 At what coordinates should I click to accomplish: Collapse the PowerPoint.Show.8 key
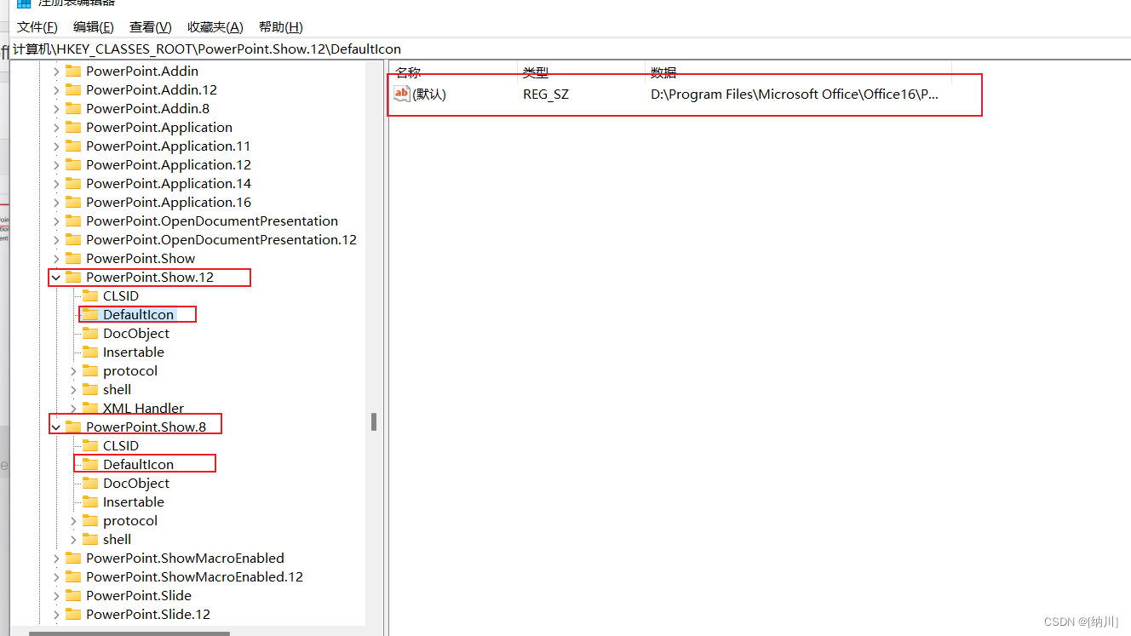point(56,427)
